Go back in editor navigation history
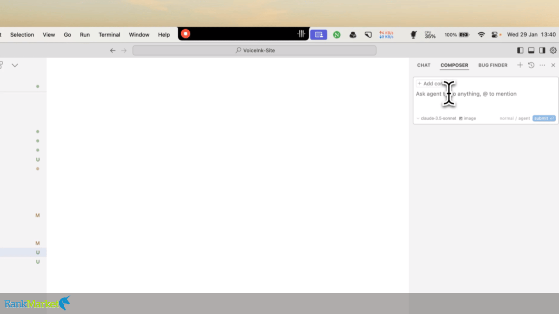Image resolution: width=559 pixels, height=314 pixels. click(x=113, y=50)
